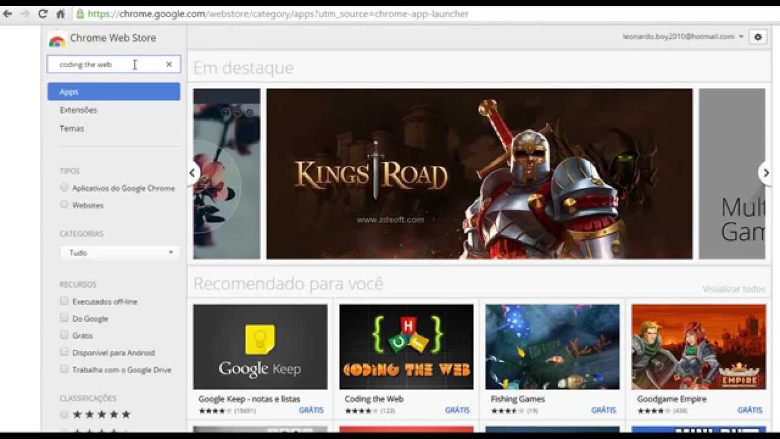Image resolution: width=780 pixels, height=439 pixels.
Task: Select Aplicativos do Google Chrome radio button
Action: 64,187
